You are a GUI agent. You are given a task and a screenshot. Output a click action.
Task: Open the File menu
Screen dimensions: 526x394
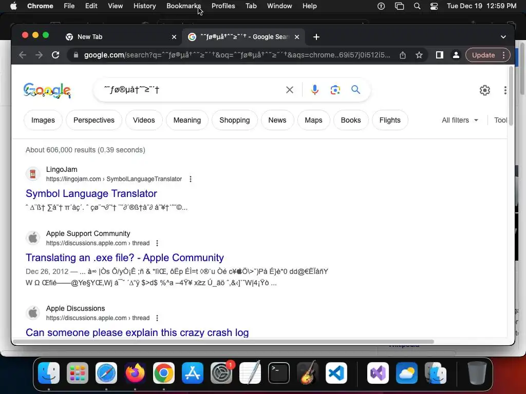(69, 6)
